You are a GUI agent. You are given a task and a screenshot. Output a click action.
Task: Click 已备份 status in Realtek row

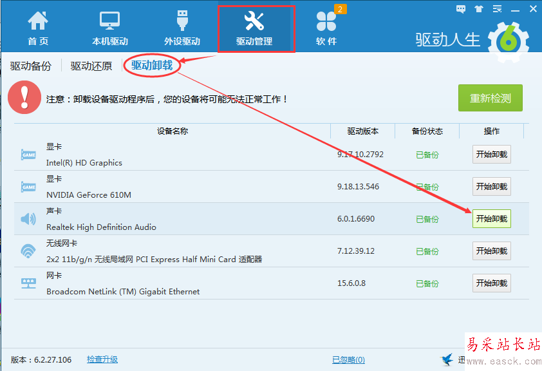click(427, 219)
